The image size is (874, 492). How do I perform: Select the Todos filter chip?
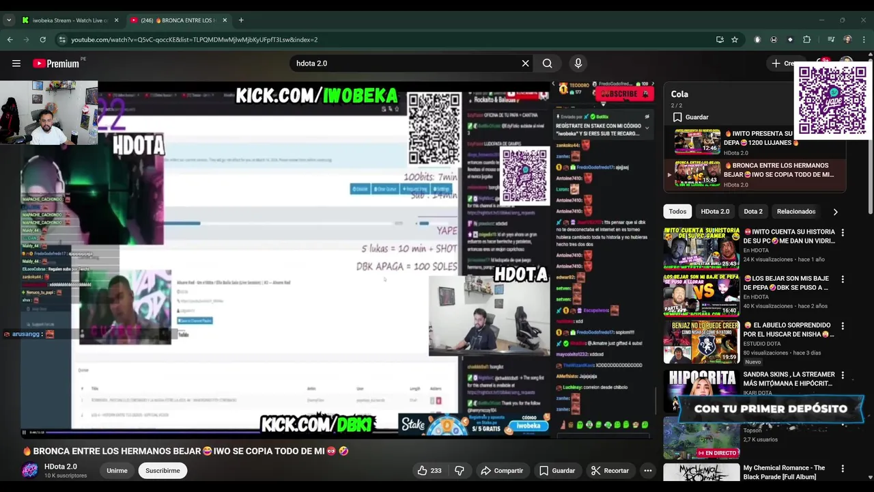(677, 211)
